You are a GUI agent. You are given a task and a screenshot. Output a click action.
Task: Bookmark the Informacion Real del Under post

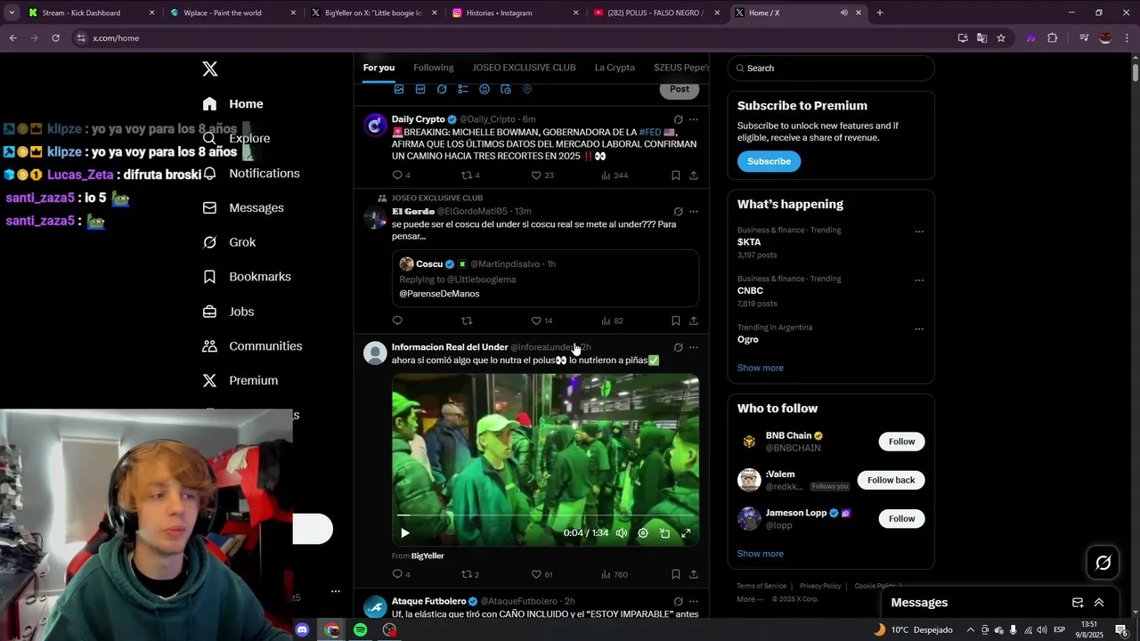[x=676, y=574]
